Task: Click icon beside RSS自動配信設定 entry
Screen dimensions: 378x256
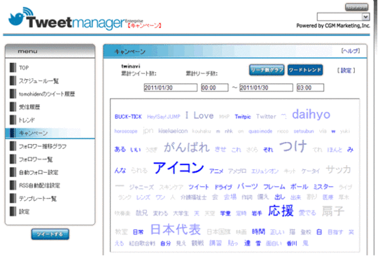Action: tap(13, 185)
